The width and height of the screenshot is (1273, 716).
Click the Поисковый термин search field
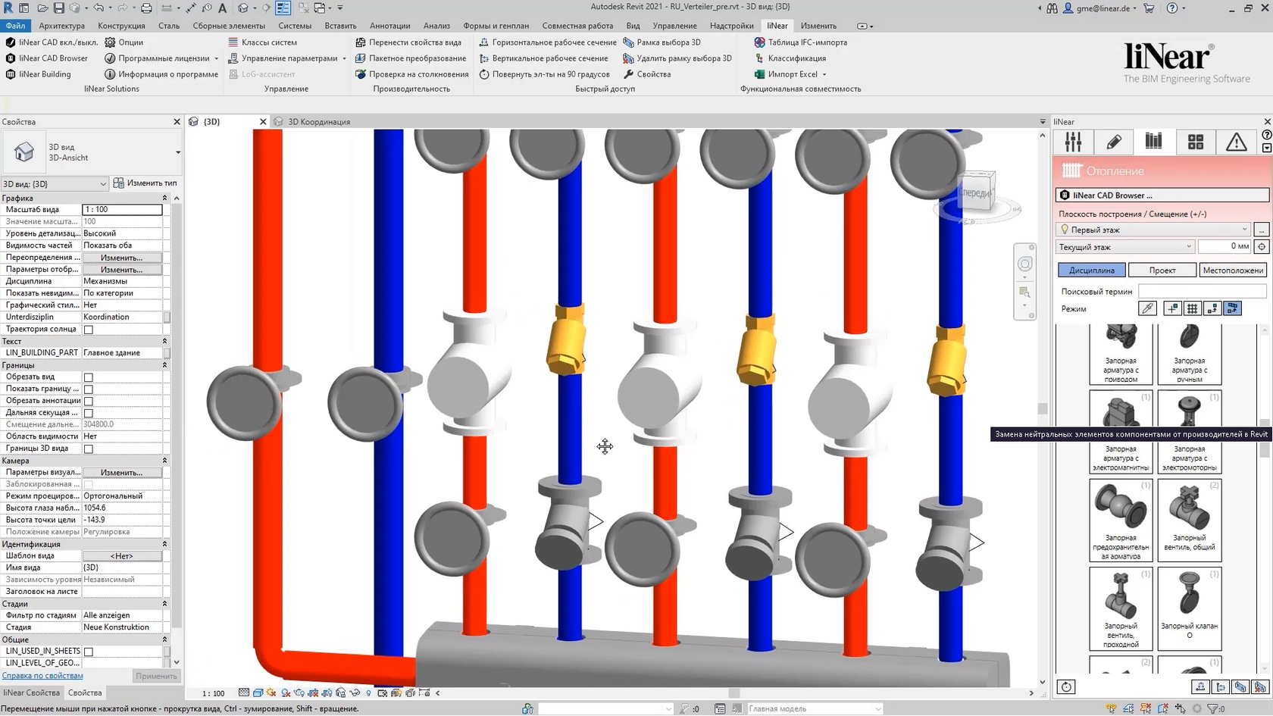pyautogui.click(x=1202, y=292)
